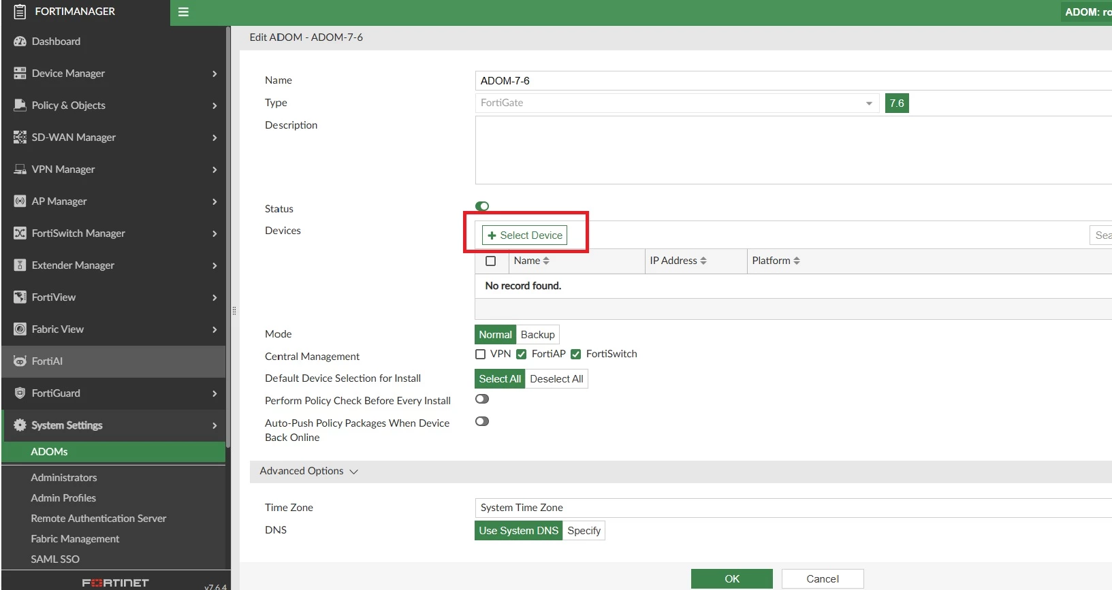Uncheck FortiSwitch central management
This screenshot has height=590, width=1112.
coord(576,354)
